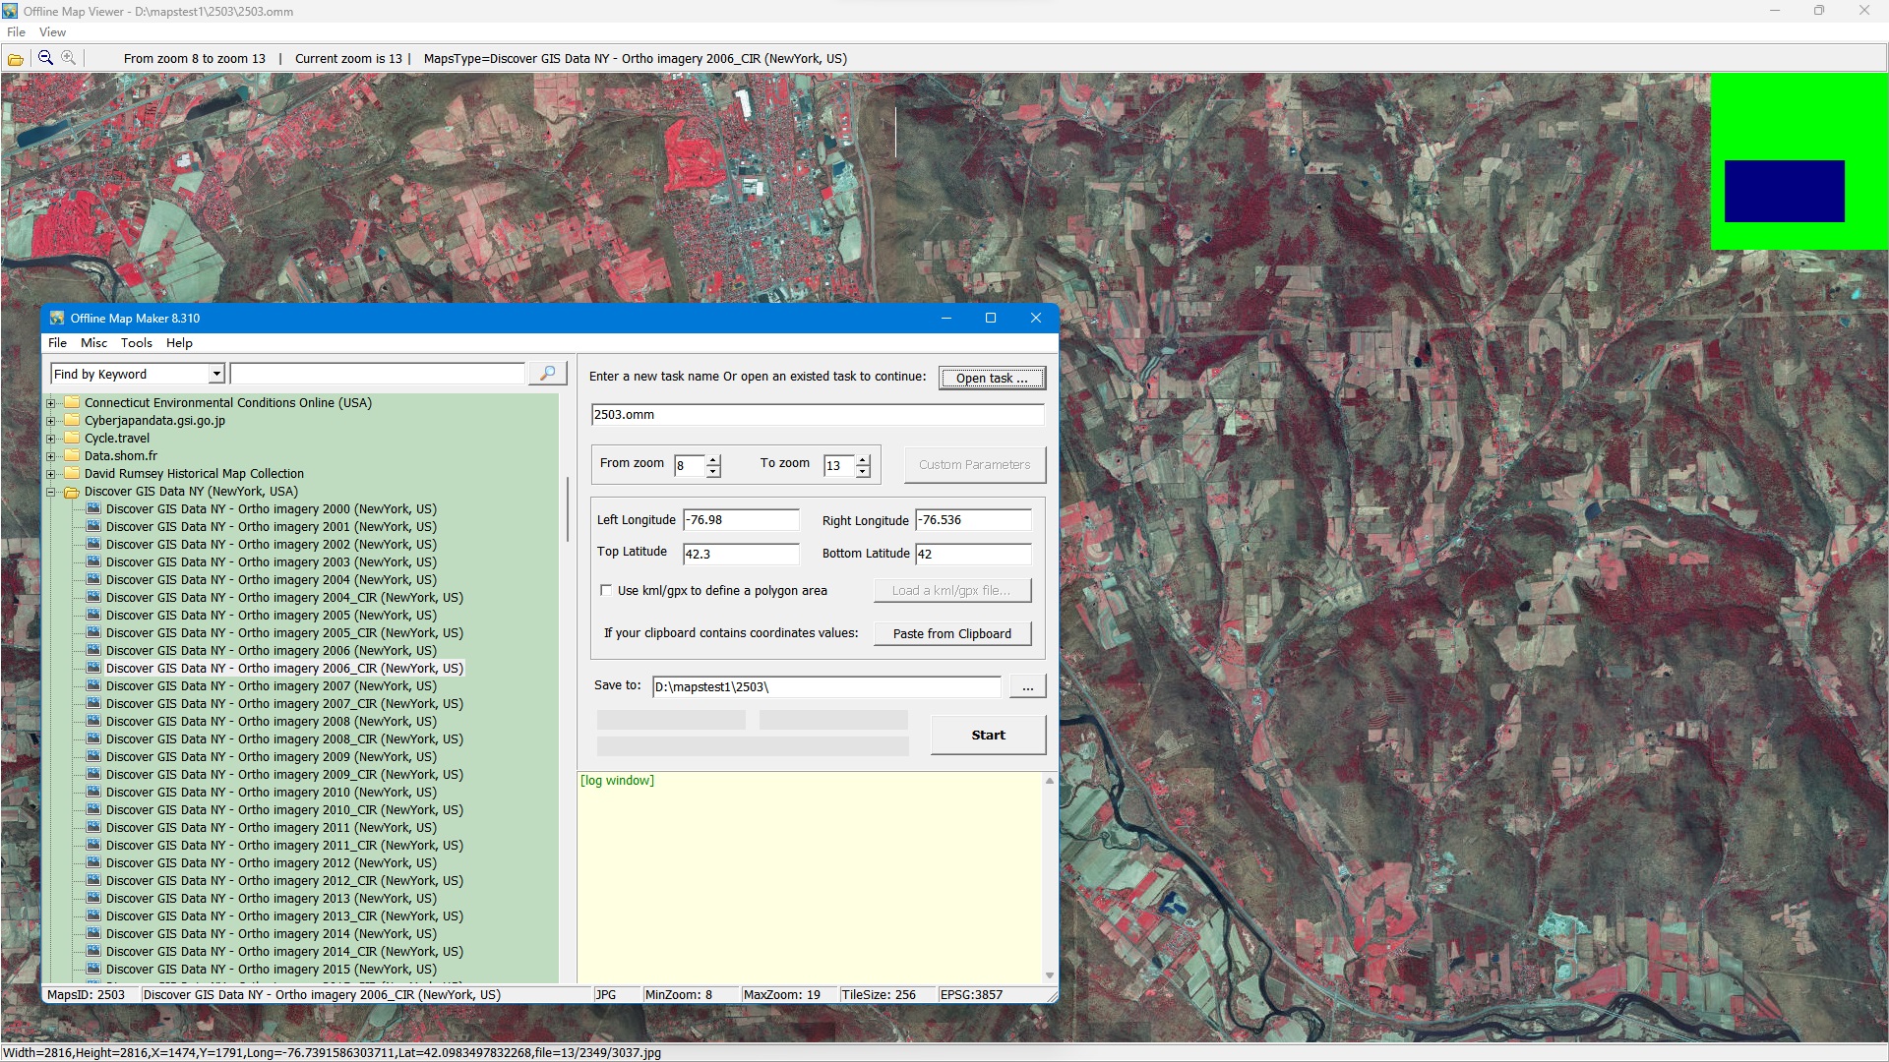Select the Cycle.travel folder icon
1889x1062 pixels.
[72, 438]
